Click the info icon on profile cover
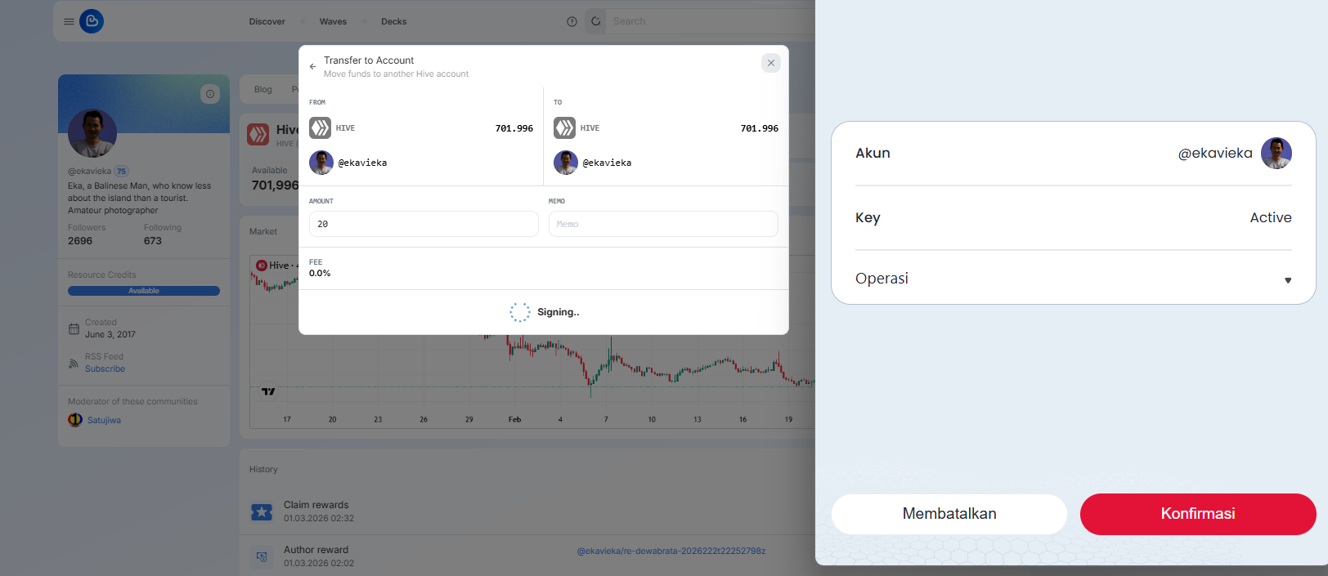This screenshot has width=1328, height=576. [210, 94]
